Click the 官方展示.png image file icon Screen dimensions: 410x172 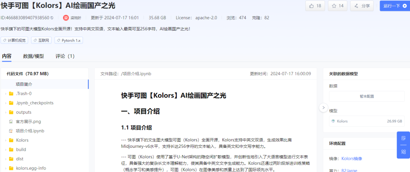pyautogui.click(x=11, y=121)
